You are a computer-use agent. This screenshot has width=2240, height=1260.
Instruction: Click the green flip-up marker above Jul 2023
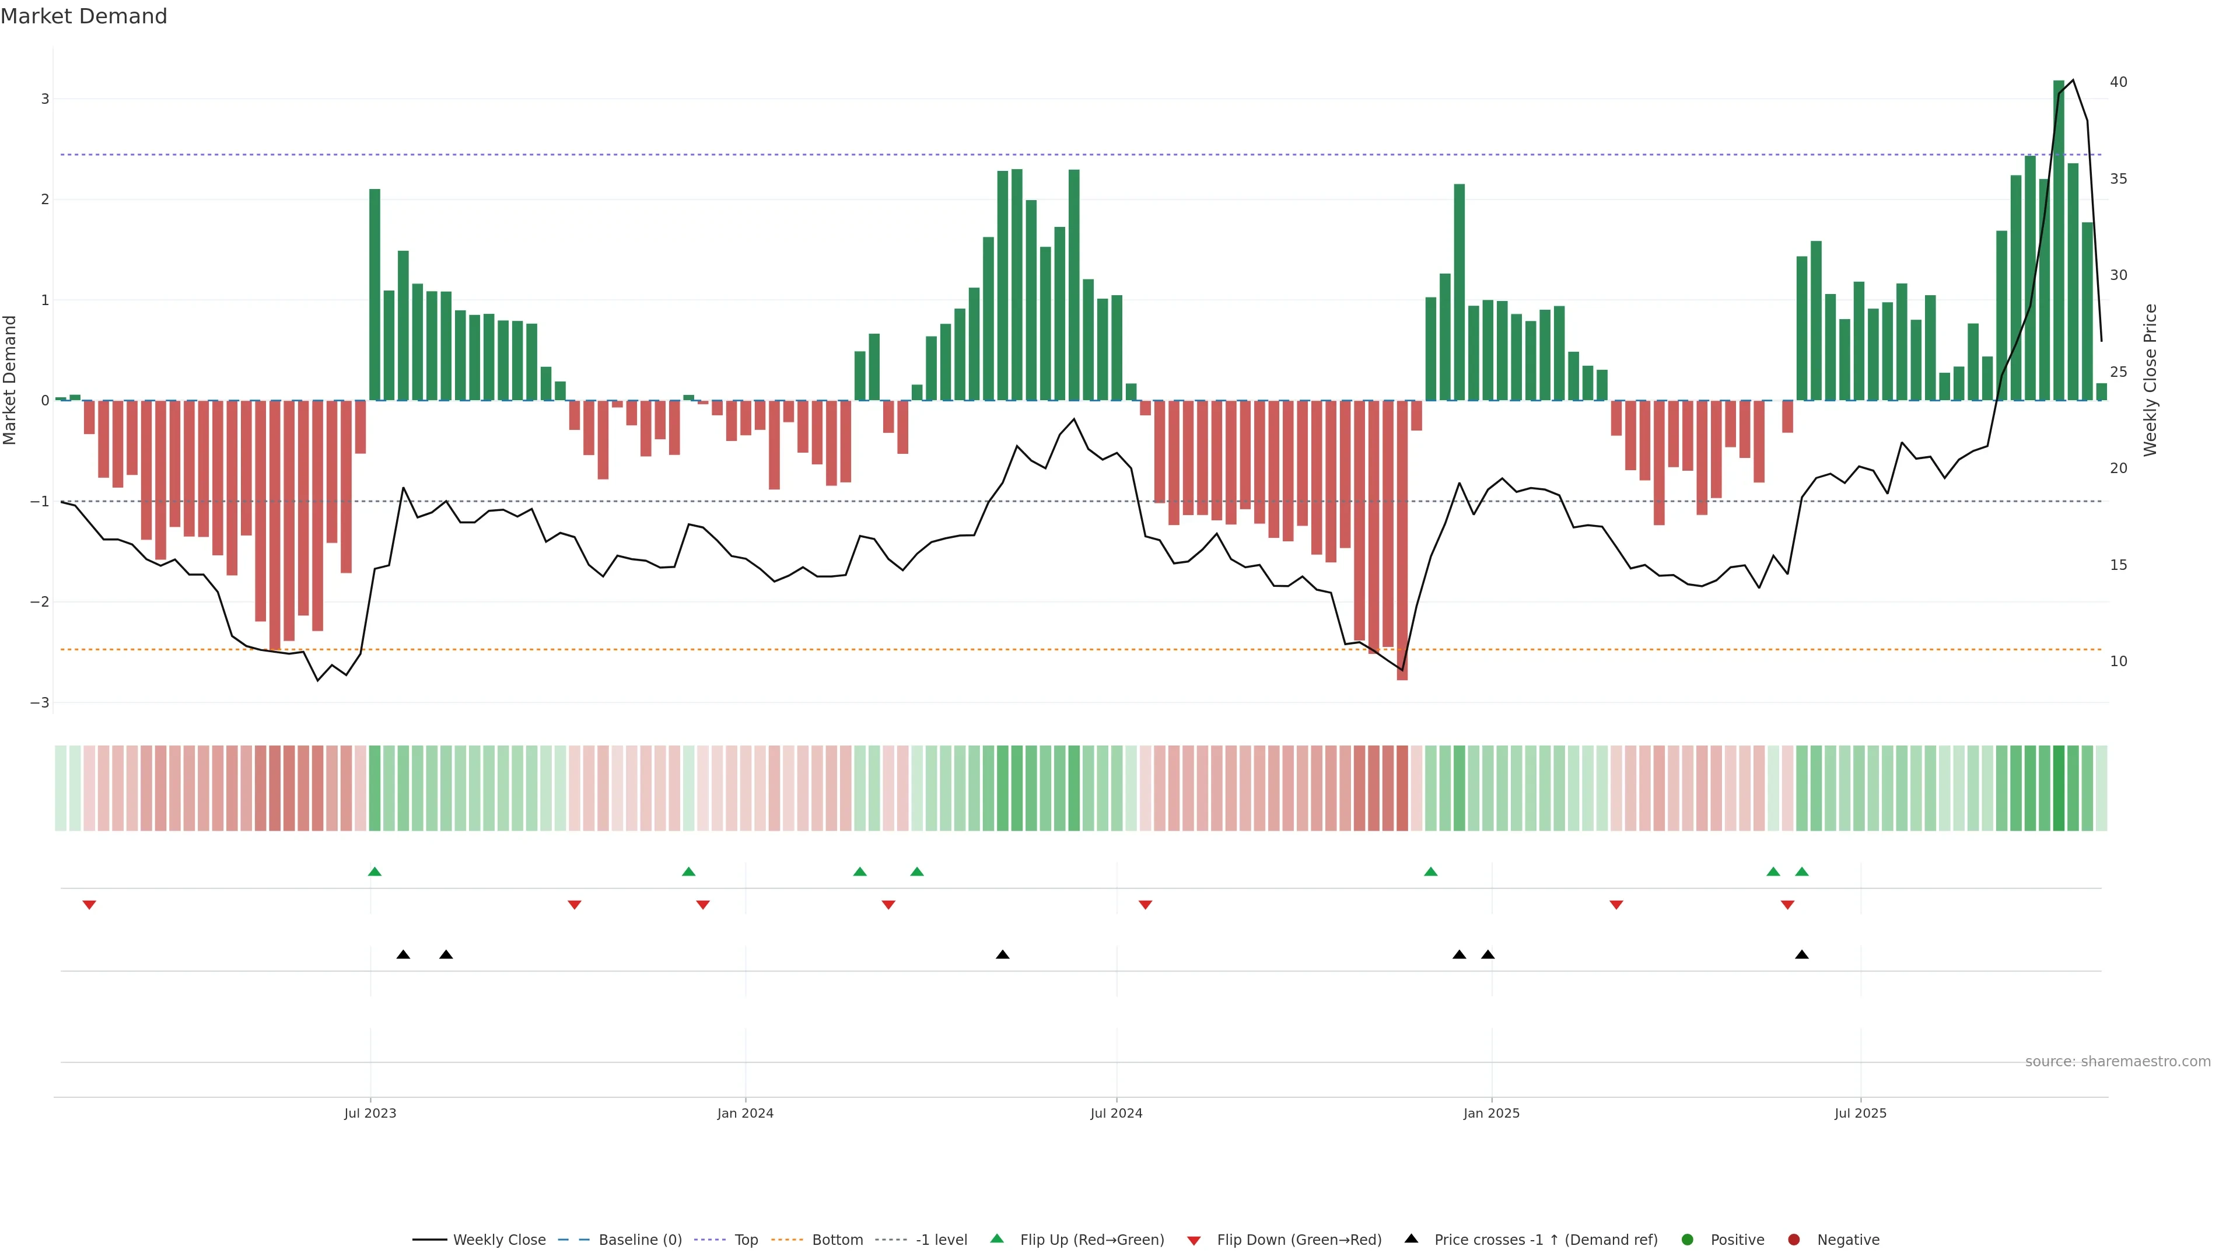[374, 871]
